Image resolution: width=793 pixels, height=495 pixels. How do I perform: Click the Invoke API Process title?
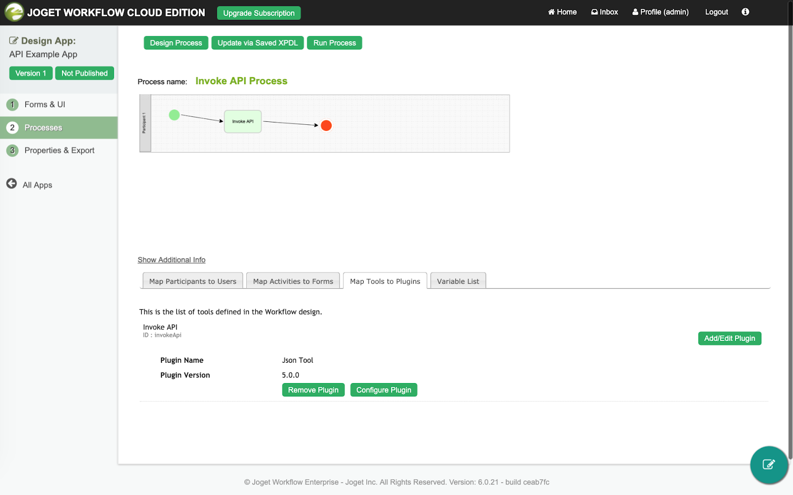pos(241,81)
